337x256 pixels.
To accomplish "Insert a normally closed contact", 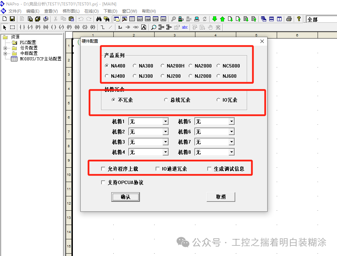I will tap(30, 27).
